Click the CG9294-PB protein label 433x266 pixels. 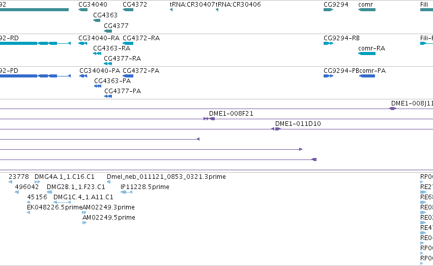point(341,70)
